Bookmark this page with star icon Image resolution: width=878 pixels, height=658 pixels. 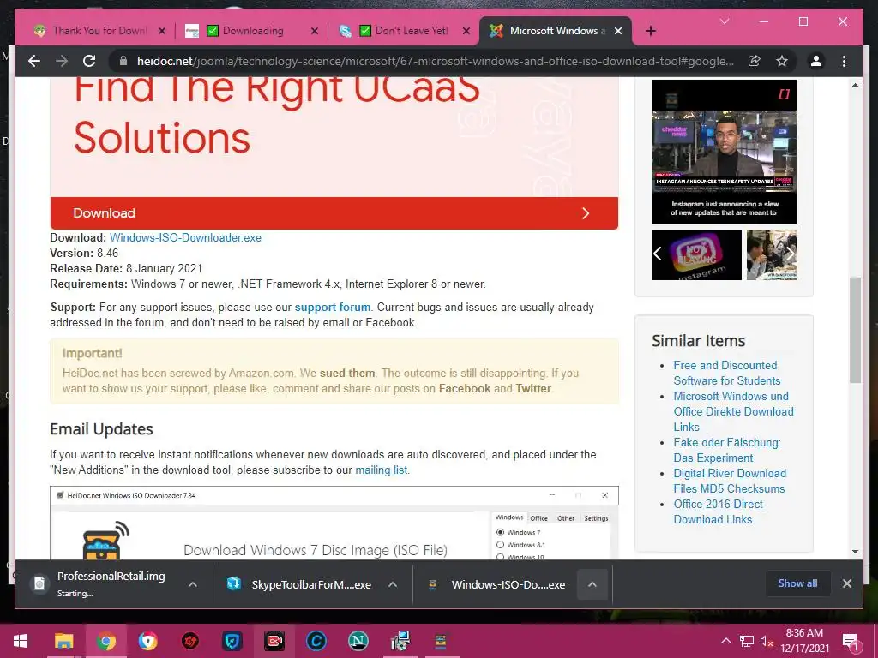pyautogui.click(x=782, y=61)
